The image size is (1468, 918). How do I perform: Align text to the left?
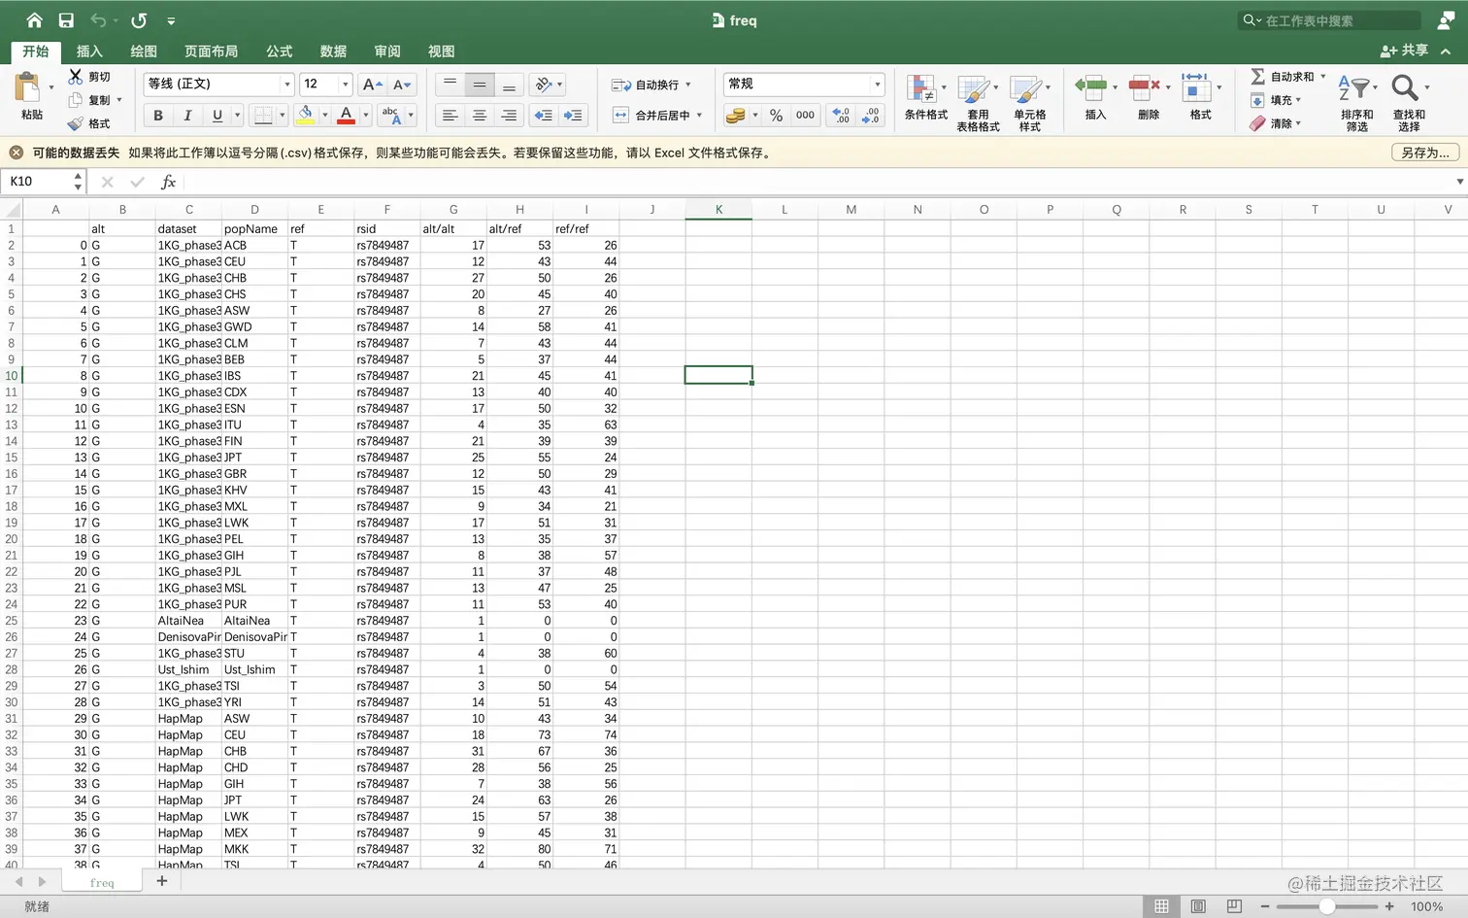coord(450,116)
